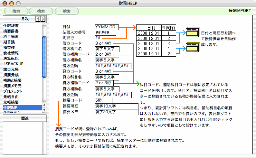Choose the 4SBACKUP help entry
Image resolution: width=256 pixels, height=158 pixels.
pos(13,64)
